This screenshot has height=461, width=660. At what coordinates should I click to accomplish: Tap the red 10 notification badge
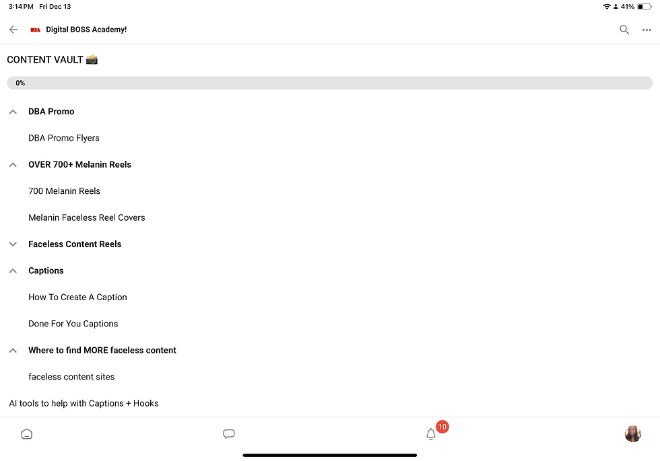click(442, 427)
